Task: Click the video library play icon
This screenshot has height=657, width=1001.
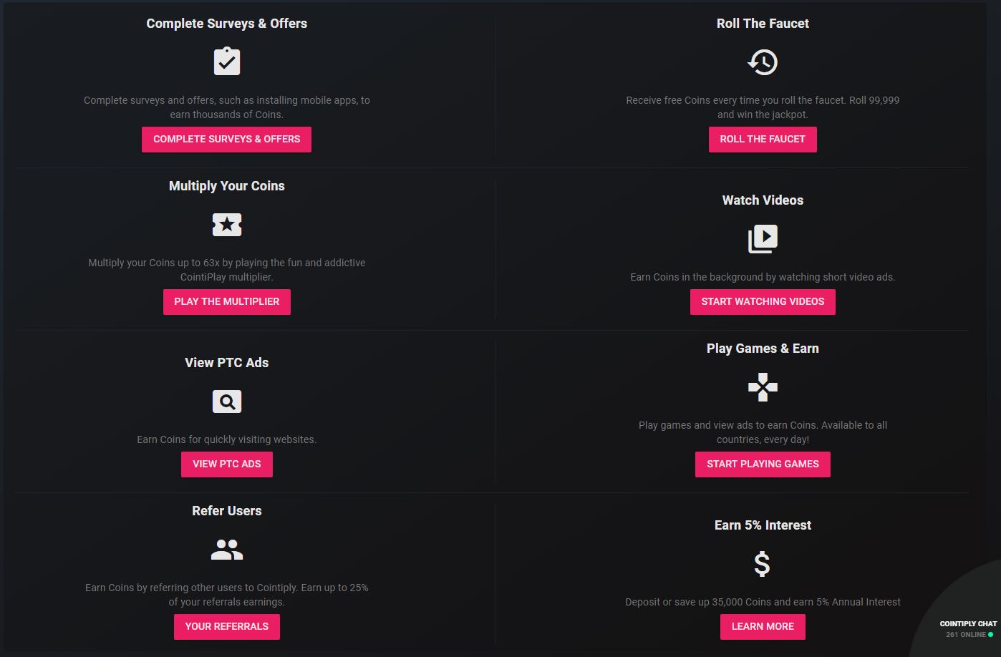Action: pyautogui.click(x=763, y=239)
